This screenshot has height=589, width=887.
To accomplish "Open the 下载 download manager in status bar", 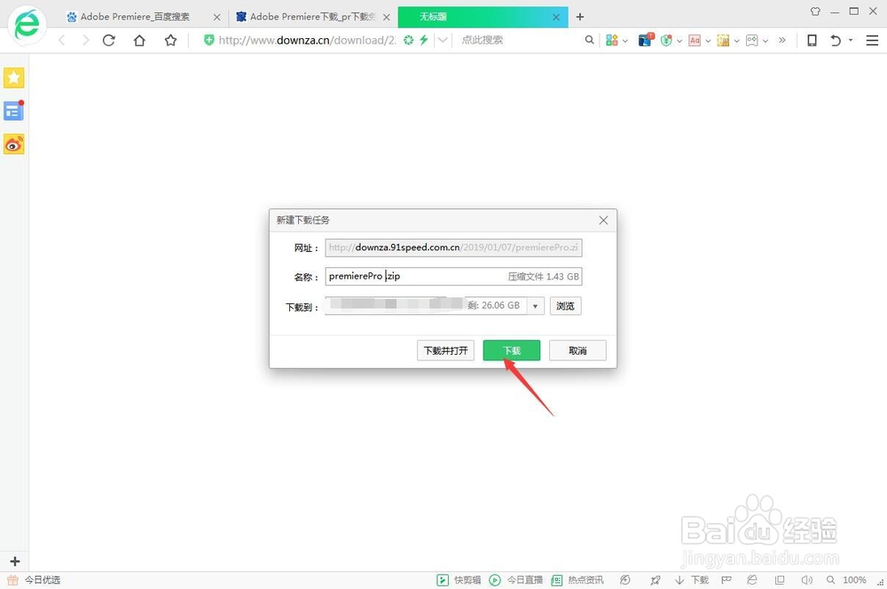I will pos(691,580).
